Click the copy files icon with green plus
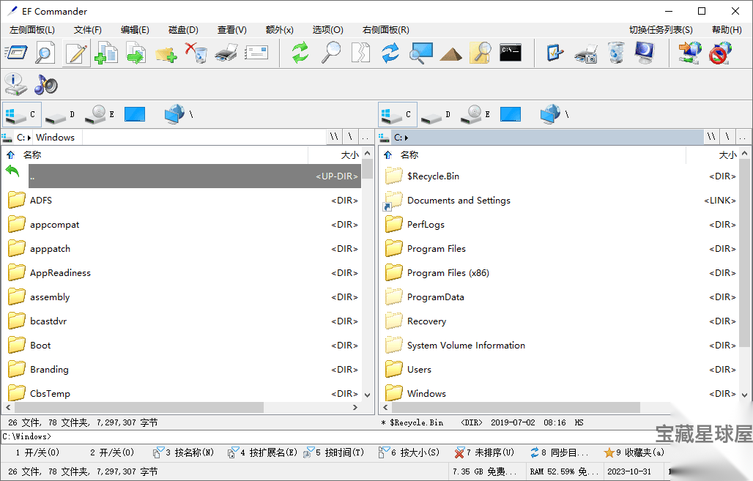753x481 pixels. pyautogui.click(x=106, y=53)
